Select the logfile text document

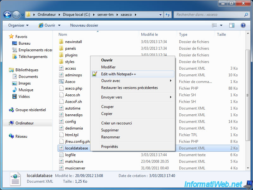[x=70, y=155]
